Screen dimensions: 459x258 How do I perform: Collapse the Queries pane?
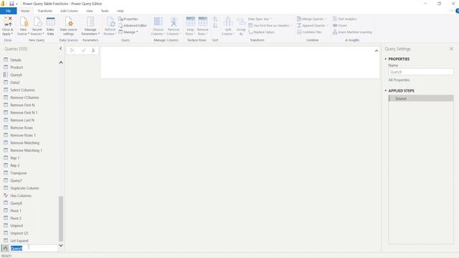click(x=60, y=49)
